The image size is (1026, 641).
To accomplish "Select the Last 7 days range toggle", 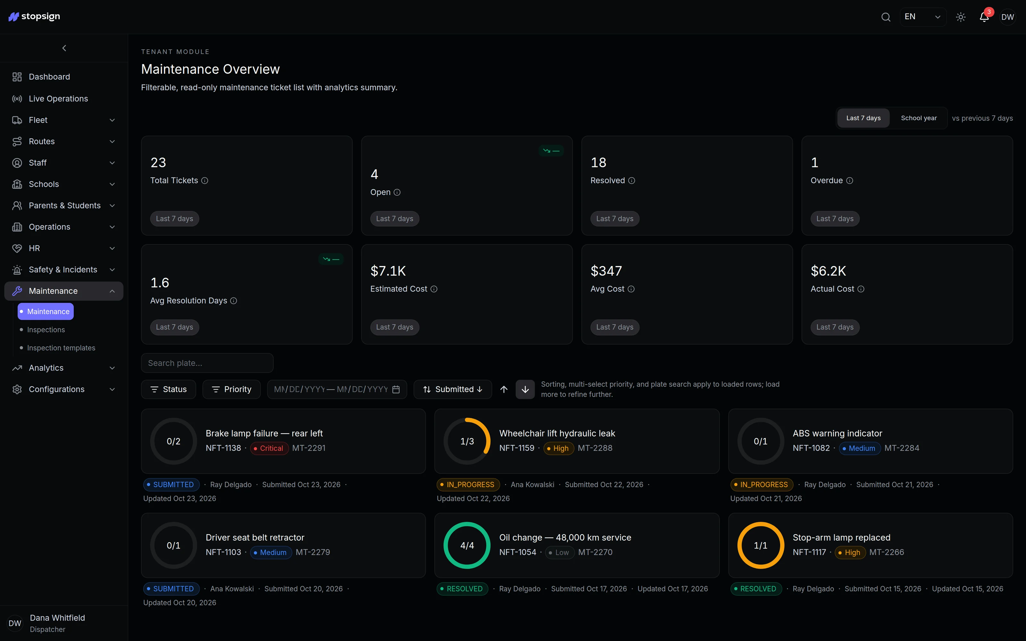I will [863, 118].
